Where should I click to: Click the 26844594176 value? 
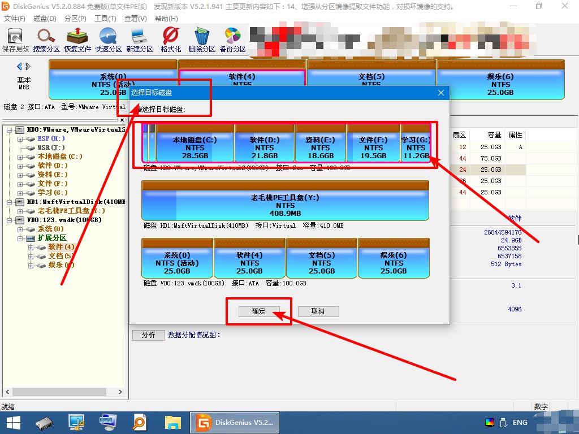click(x=503, y=232)
